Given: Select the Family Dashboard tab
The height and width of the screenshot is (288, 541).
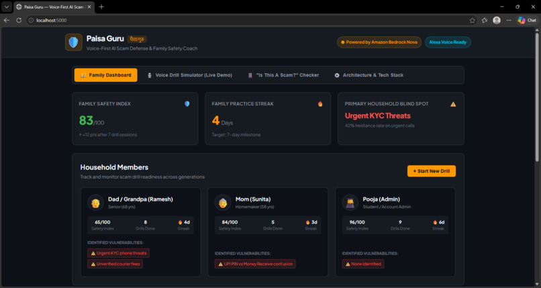Looking at the screenshot, I should [x=105, y=75].
